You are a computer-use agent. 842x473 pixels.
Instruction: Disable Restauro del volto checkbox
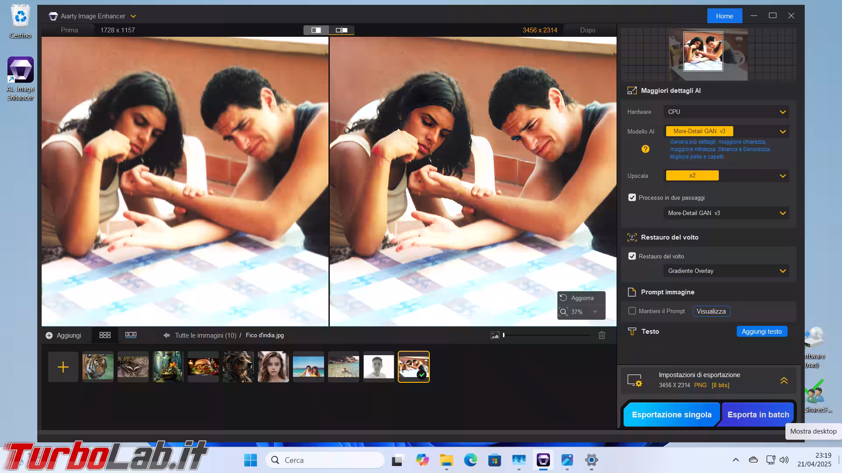point(632,256)
